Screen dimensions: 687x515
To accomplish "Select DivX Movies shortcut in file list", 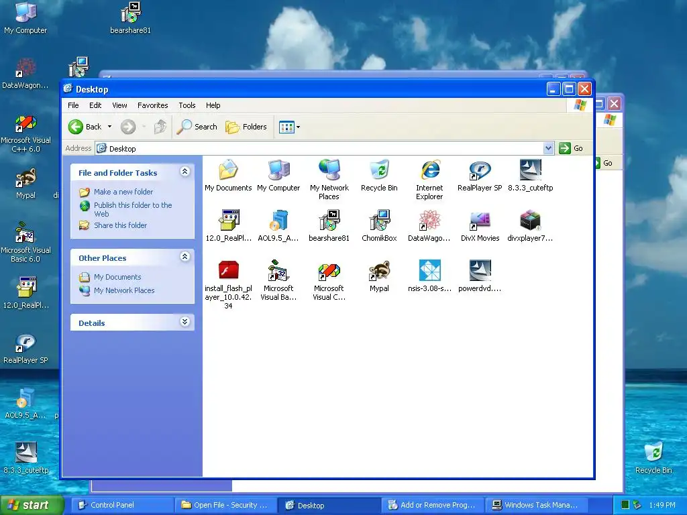I will [x=480, y=225].
